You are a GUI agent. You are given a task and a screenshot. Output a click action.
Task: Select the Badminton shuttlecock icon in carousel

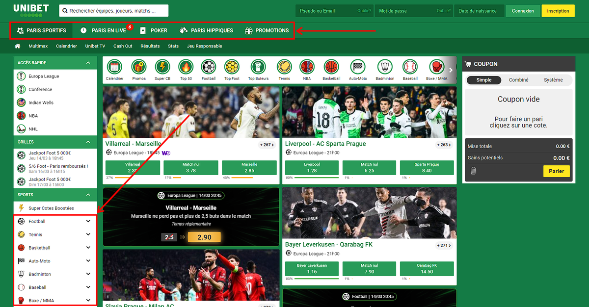point(385,67)
